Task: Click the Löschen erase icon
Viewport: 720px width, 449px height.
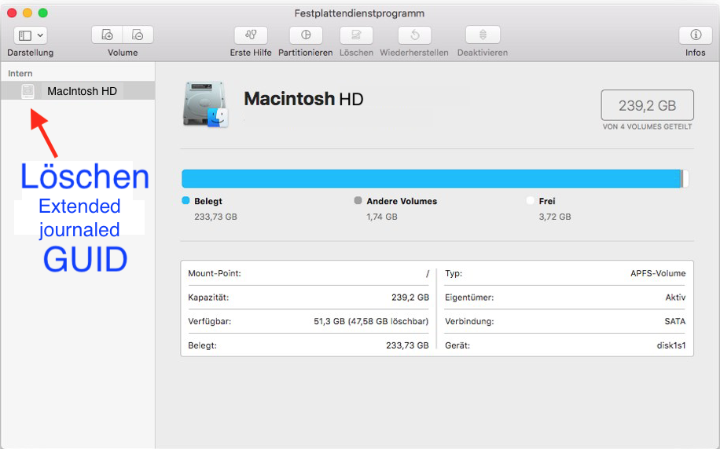Action: pyautogui.click(x=356, y=35)
